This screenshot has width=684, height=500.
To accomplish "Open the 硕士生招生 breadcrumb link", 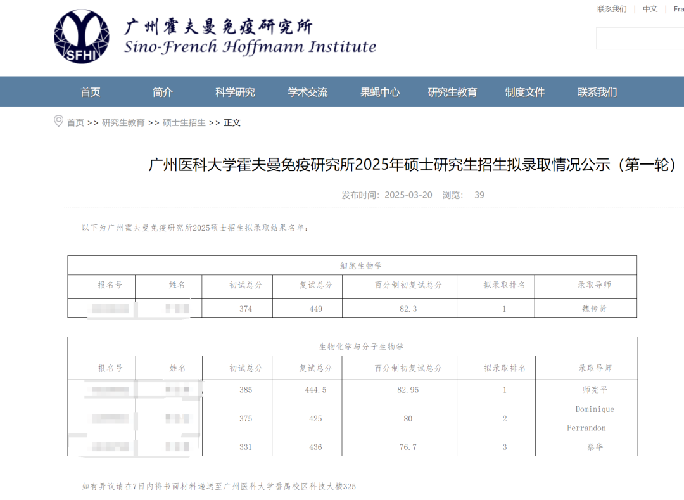I will 184,122.
